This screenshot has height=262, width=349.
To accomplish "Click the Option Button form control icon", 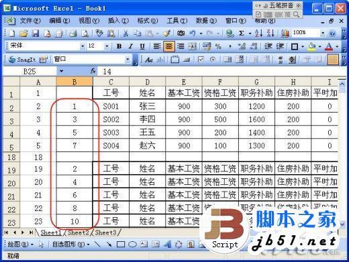I will [x=213, y=60].
